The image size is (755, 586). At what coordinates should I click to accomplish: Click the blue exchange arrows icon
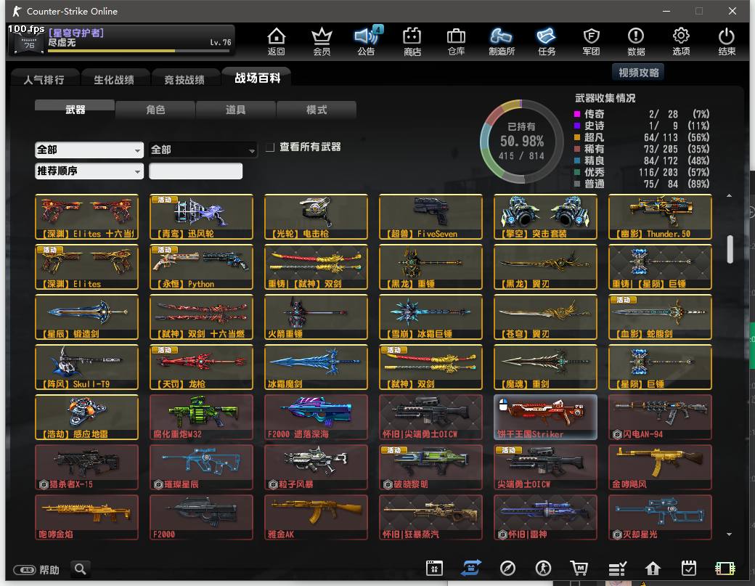[470, 568]
